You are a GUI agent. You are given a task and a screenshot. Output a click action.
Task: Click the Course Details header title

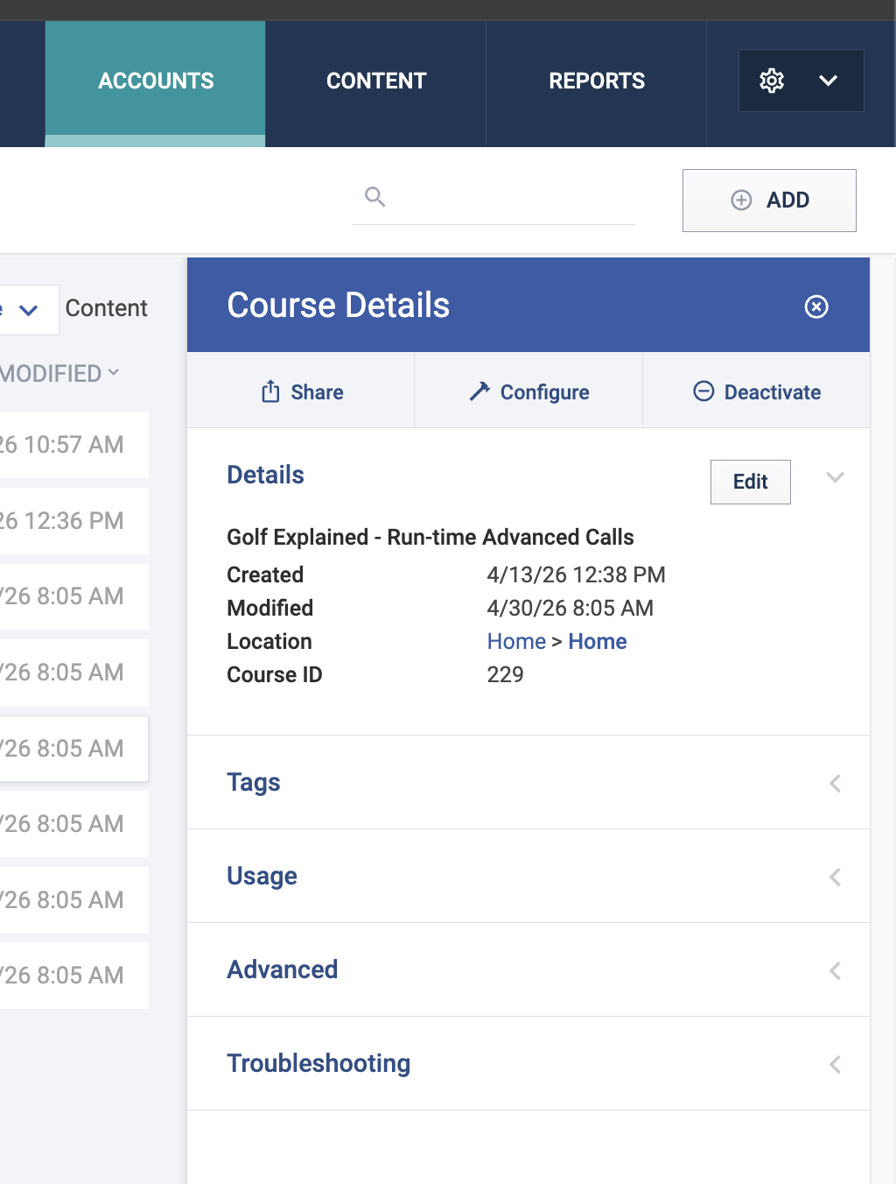coord(338,306)
